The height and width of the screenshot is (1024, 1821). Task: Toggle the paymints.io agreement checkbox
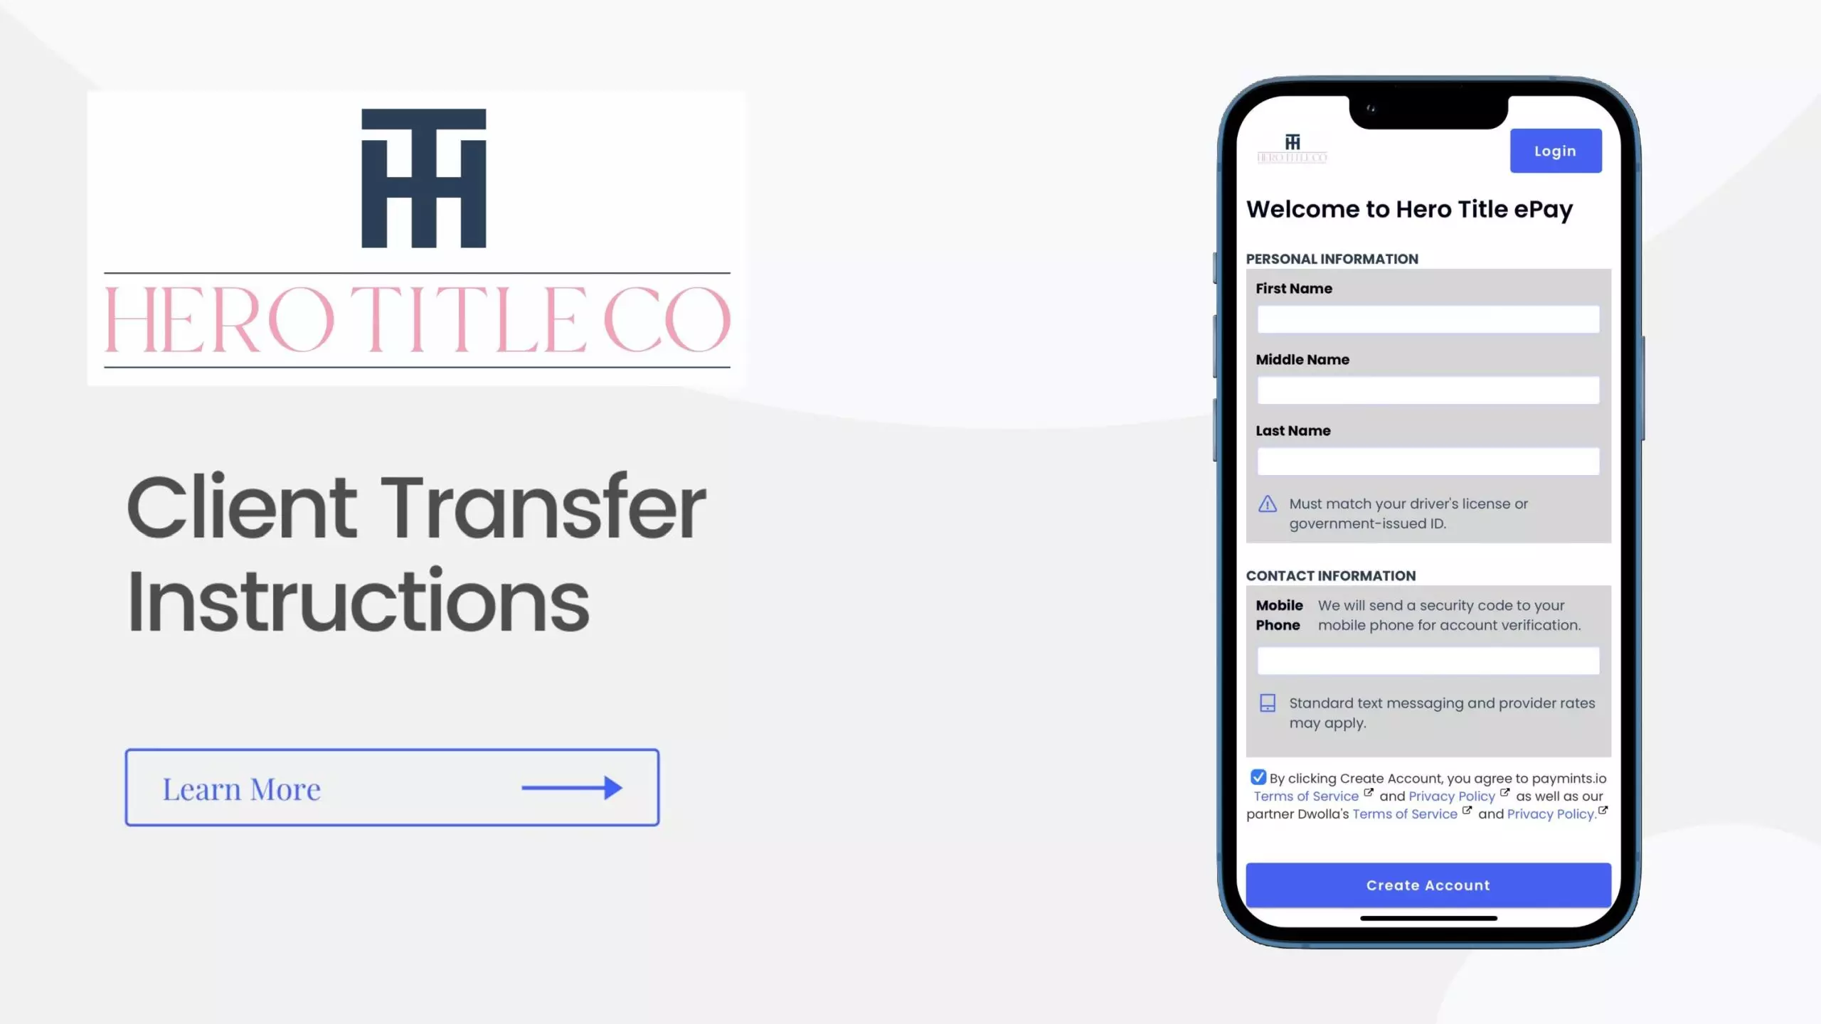pyautogui.click(x=1258, y=777)
